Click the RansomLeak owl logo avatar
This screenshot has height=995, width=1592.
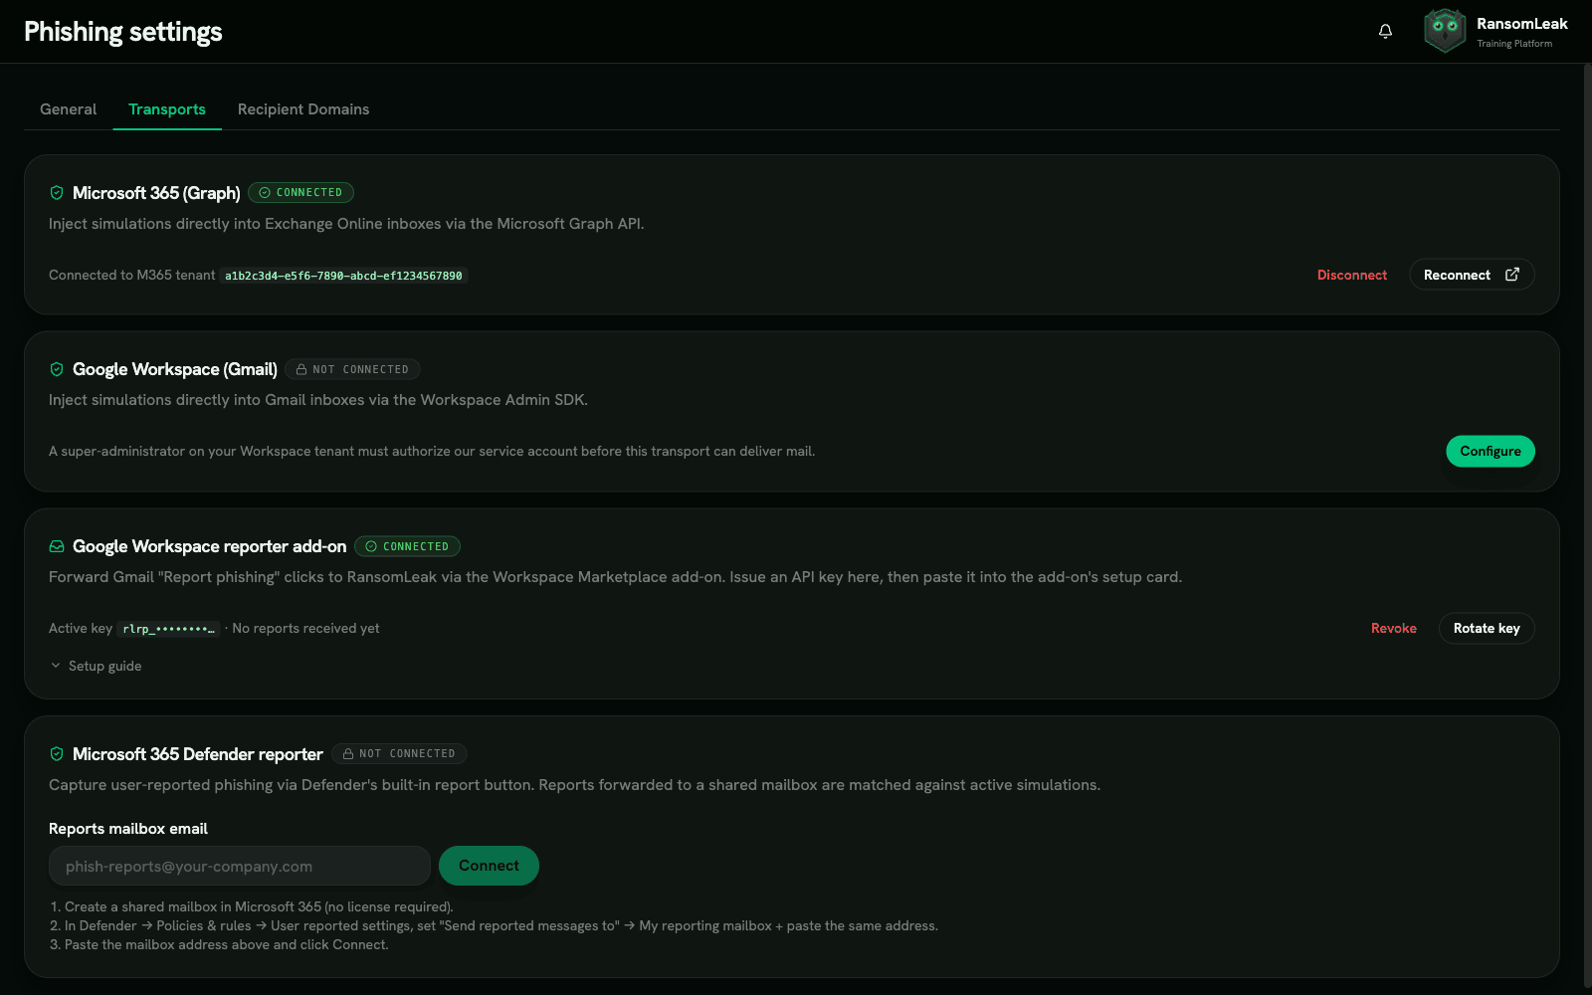(1445, 31)
